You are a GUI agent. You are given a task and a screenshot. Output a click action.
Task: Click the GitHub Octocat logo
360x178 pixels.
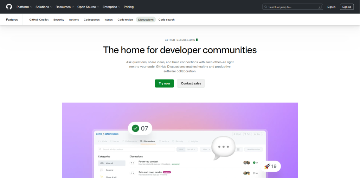[9, 7]
